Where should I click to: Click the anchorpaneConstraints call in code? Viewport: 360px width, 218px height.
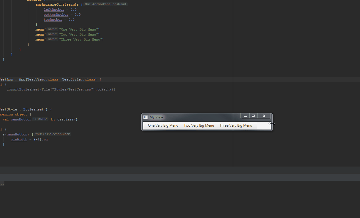coord(57,4)
